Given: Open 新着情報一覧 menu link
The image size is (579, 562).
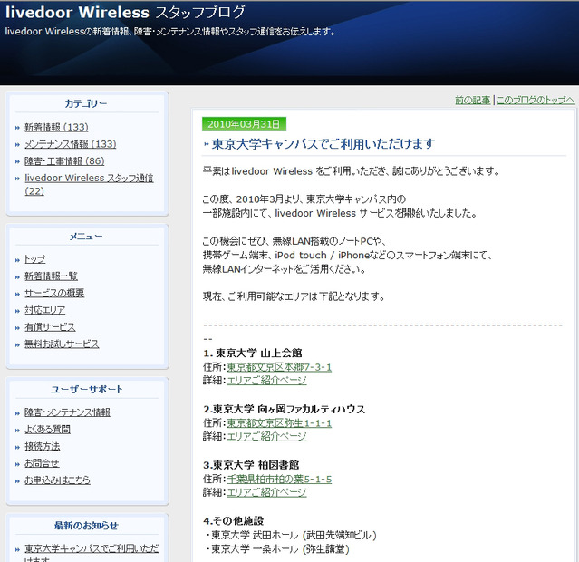Looking at the screenshot, I should coord(51,276).
